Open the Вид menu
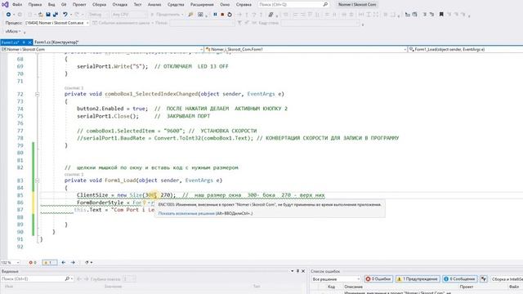Image resolution: width=523 pixels, height=294 pixels. coord(51,5)
